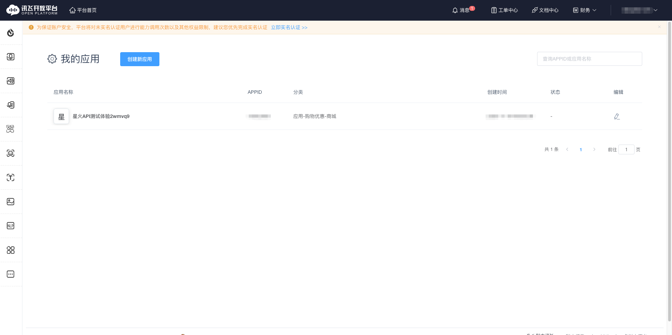The height and width of the screenshot is (335, 672).
Task: Click the more (three dots) sidebar icon
Action: 11,274
